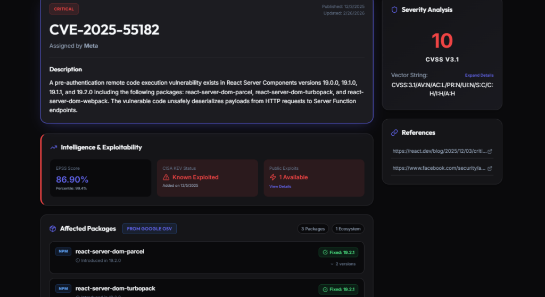545x297 pixels.
Task: Click checkmark icon in react-server-dom-turbopack Fixed badge
Action: coord(325,290)
